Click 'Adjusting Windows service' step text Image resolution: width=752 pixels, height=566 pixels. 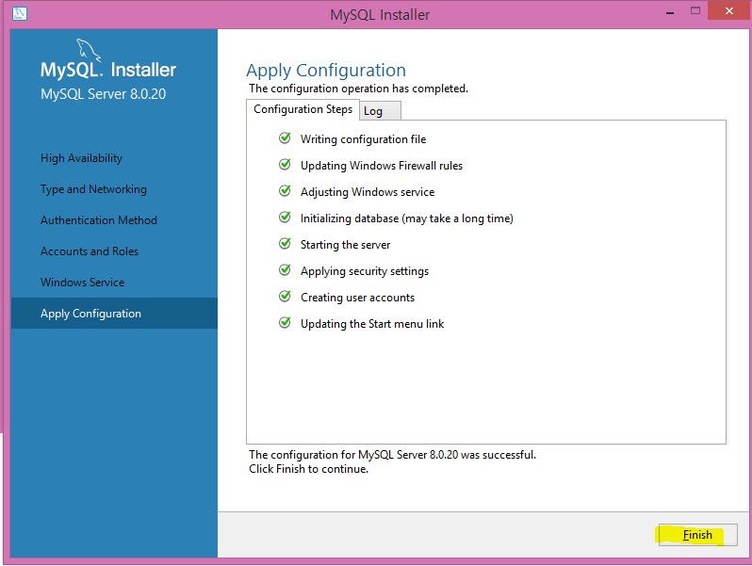pos(368,192)
